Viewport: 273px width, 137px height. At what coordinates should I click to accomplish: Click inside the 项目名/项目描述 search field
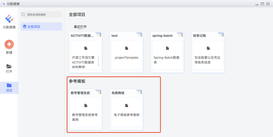tap(41, 15)
